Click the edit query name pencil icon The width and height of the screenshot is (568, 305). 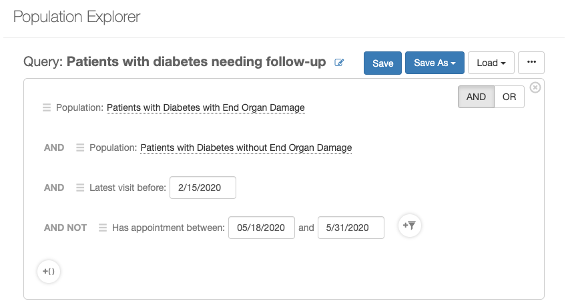[339, 62]
